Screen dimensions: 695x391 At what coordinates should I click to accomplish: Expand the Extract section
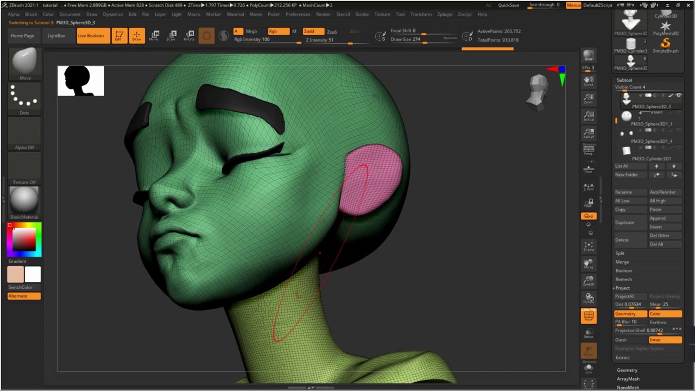(x=622, y=357)
